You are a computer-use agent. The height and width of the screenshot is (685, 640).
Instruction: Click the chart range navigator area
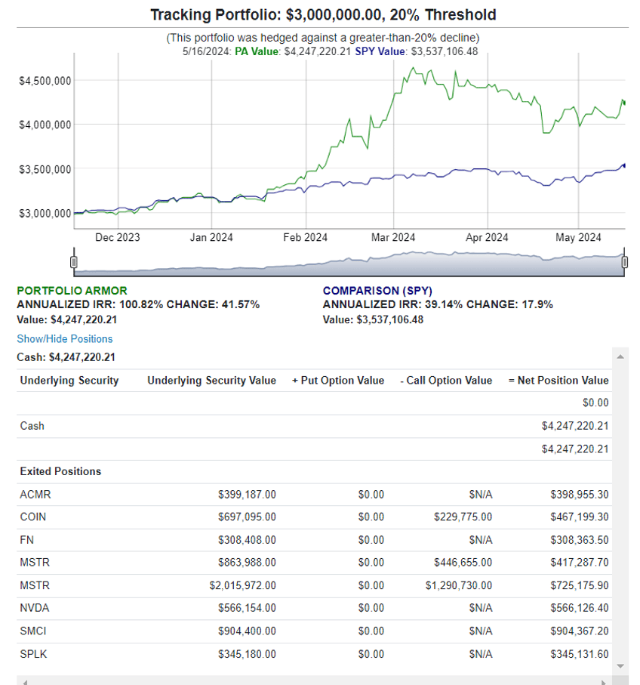[349, 264]
